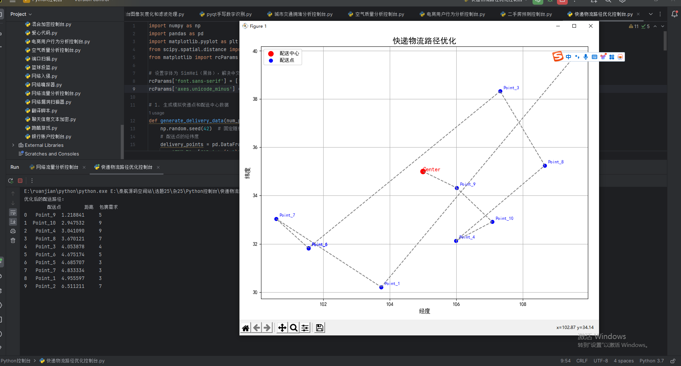Activate the Pan axes tool
Image resolution: width=681 pixels, height=366 pixels.
[x=282, y=327]
